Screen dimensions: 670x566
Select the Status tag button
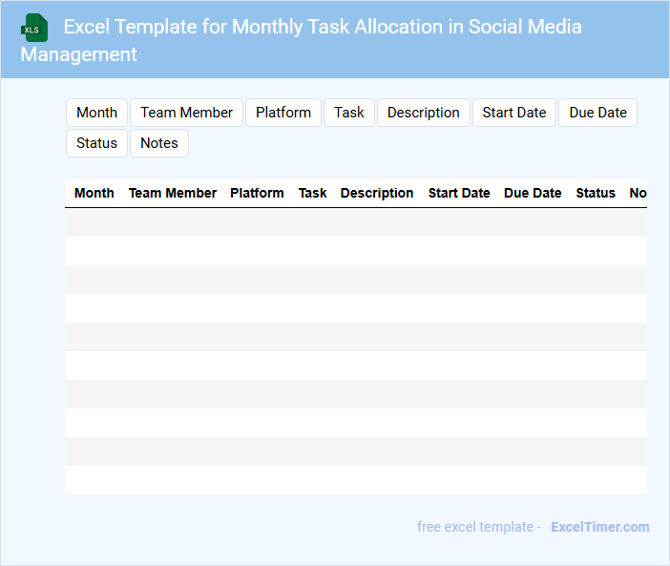(96, 143)
